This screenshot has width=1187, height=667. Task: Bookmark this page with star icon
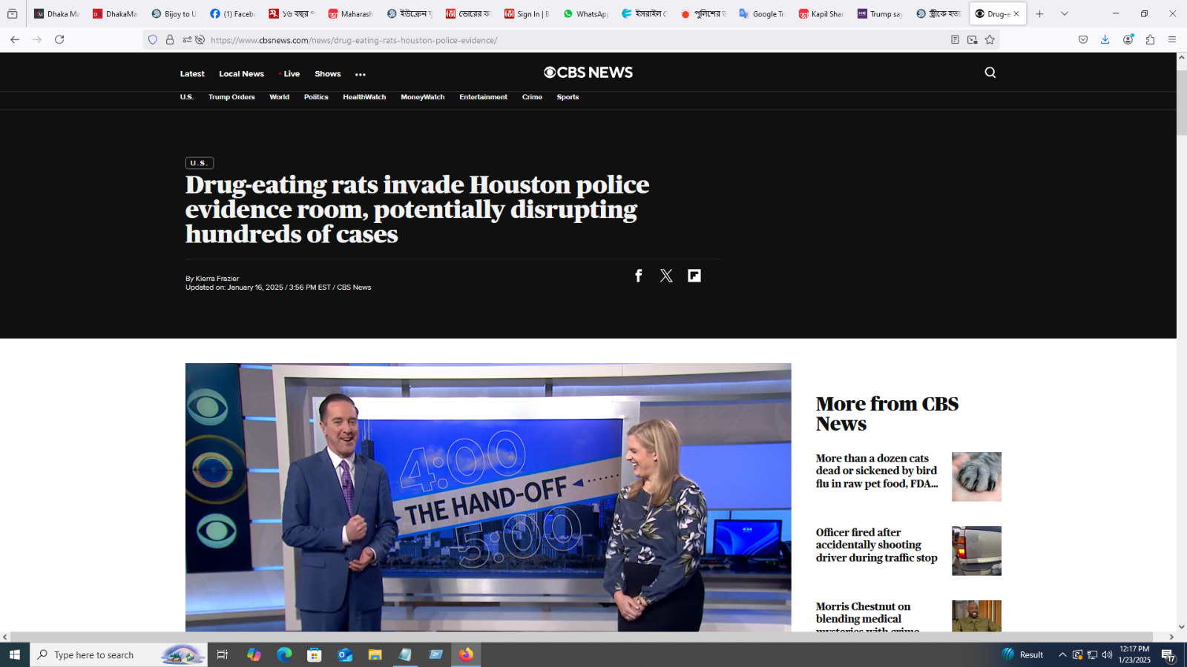click(990, 40)
